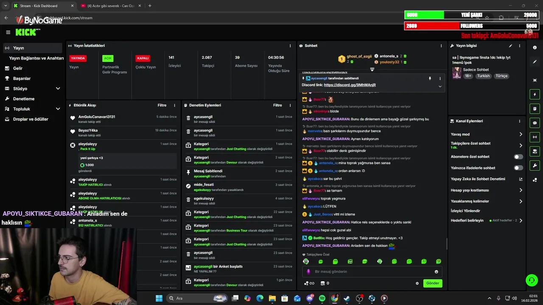Viewport: 543px width, 305px height.
Task: Open Takipçilere özel sohbet options
Action: [487, 145]
